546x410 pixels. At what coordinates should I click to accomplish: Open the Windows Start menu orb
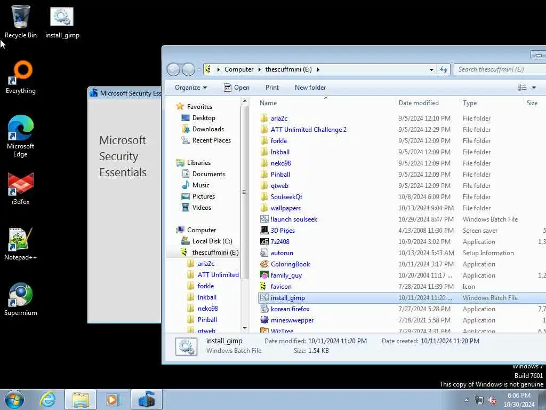coord(14,399)
